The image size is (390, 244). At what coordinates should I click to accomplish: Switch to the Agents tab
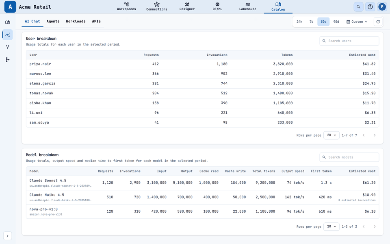pyautogui.click(x=53, y=22)
